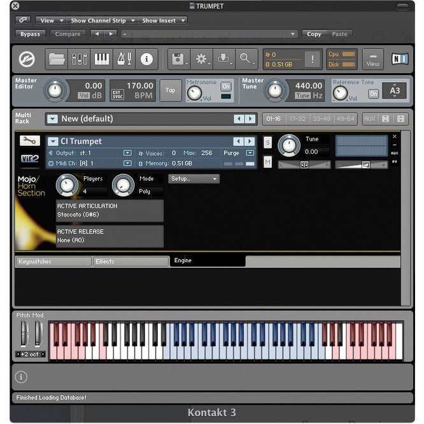Open the file browser folder icon

pos(57,59)
